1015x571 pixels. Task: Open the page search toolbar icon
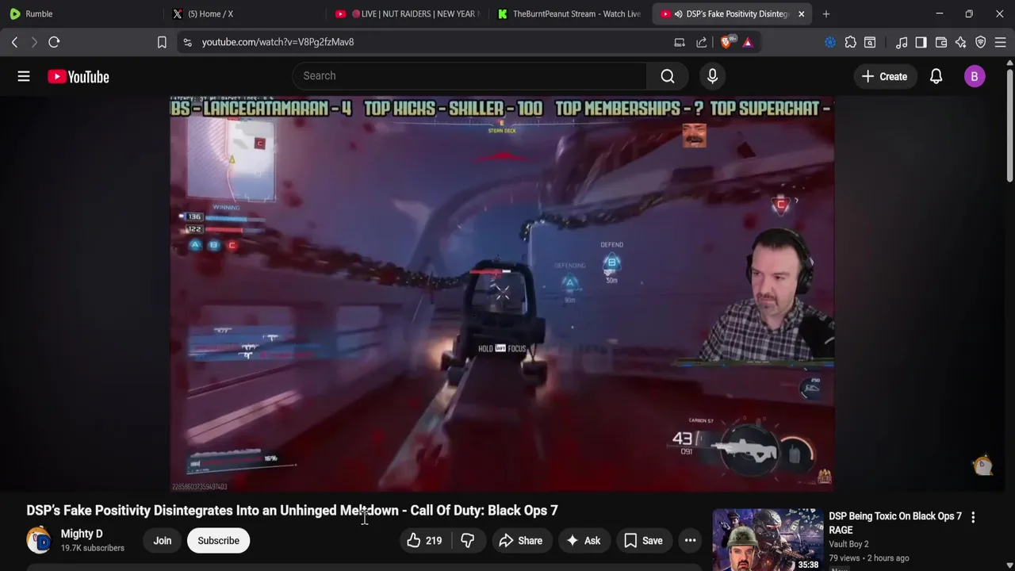pyautogui.click(x=870, y=42)
